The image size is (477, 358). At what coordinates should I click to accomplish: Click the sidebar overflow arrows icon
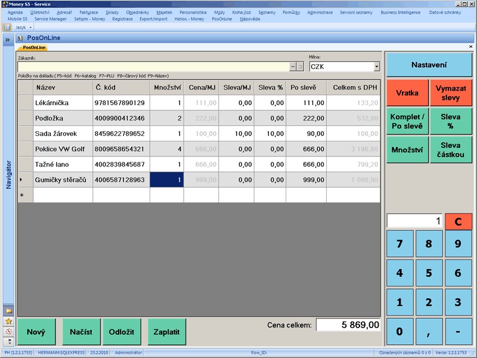pyautogui.click(x=9, y=341)
